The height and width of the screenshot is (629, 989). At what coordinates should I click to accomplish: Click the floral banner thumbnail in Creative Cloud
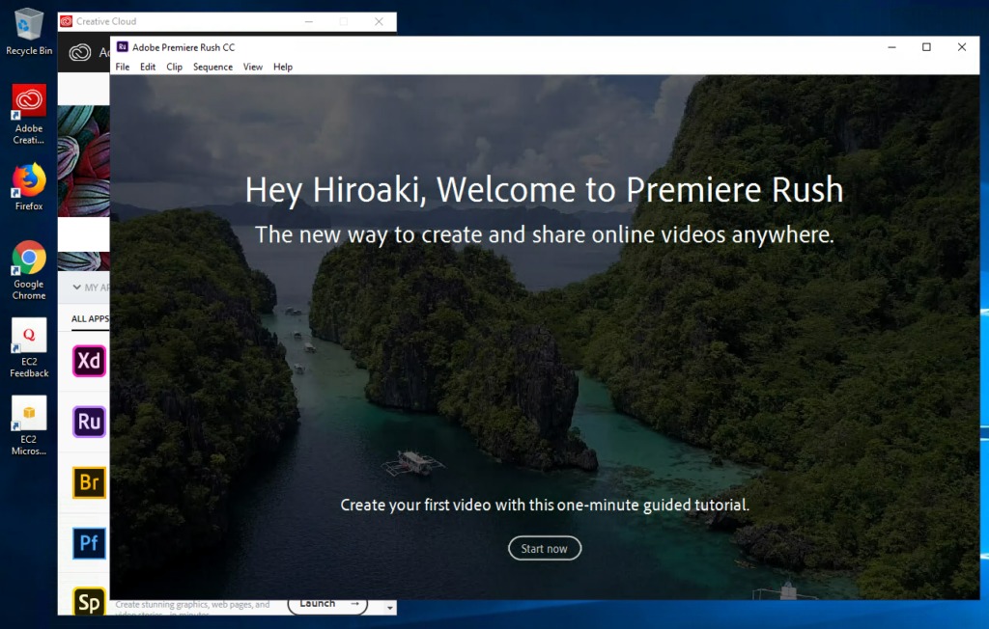pos(83,161)
